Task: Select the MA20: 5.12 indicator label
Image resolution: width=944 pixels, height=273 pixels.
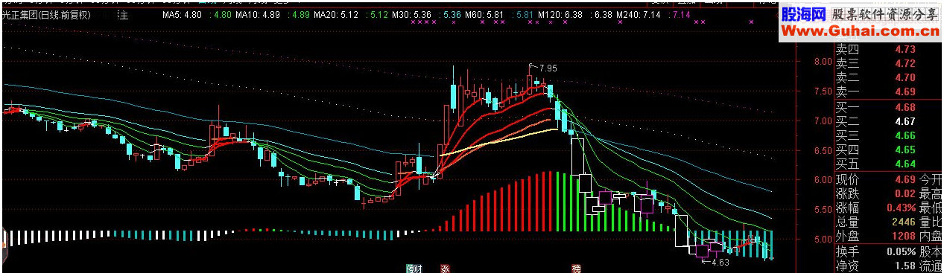Action: [x=336, y=15]
